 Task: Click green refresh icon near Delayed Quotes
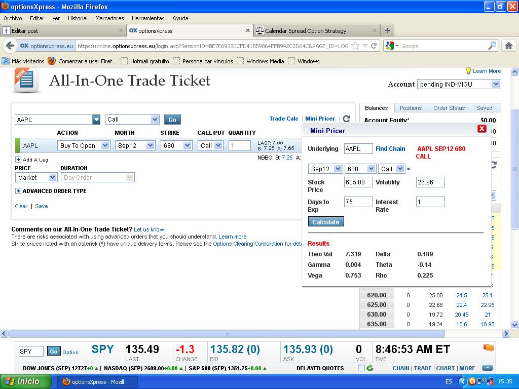point(369,368)
